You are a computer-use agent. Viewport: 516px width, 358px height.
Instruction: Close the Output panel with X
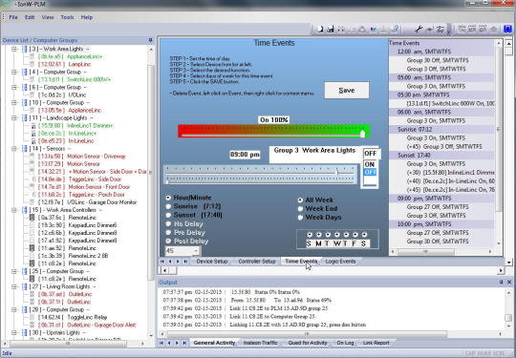click(x=509, y=282)
